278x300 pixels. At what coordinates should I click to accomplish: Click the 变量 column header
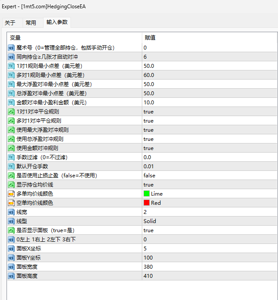coord(16,38)
